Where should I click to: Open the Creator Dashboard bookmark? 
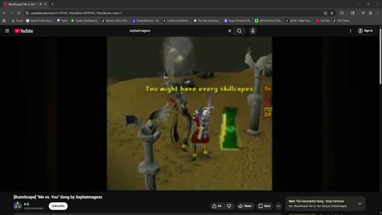(85, 21)
